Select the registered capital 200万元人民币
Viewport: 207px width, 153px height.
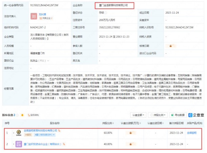pyautogui.click(x=107, y=20)
